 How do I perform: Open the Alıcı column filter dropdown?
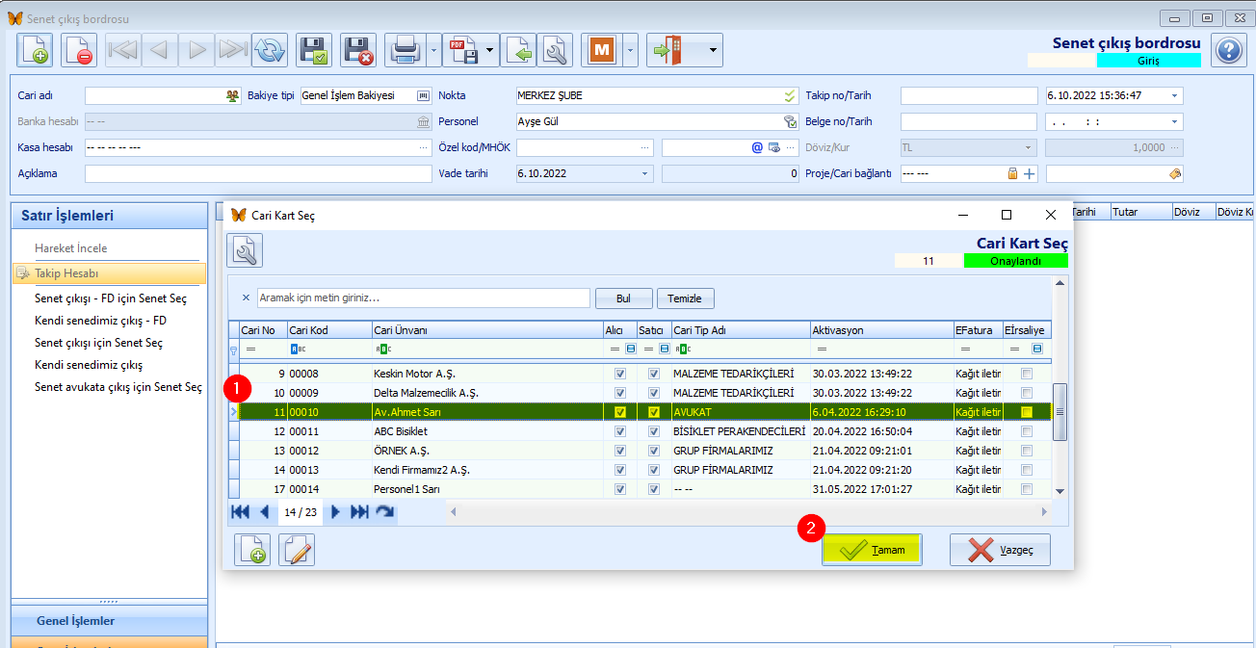tap(631, 349)
